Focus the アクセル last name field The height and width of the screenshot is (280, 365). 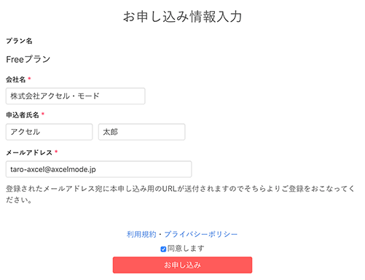[49, 132]
